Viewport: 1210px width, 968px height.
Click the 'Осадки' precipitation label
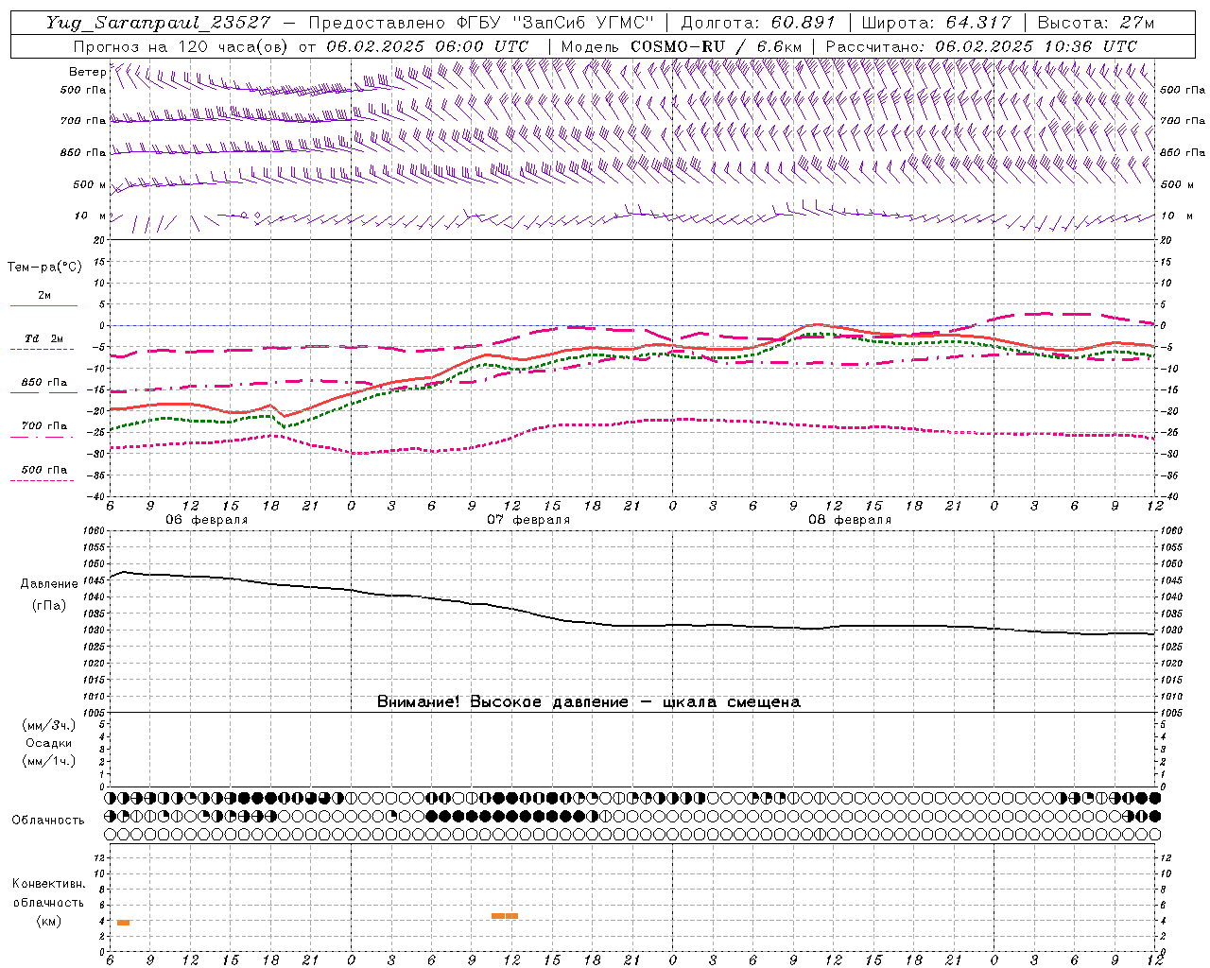pyautogui.click(x=49, y=743)
